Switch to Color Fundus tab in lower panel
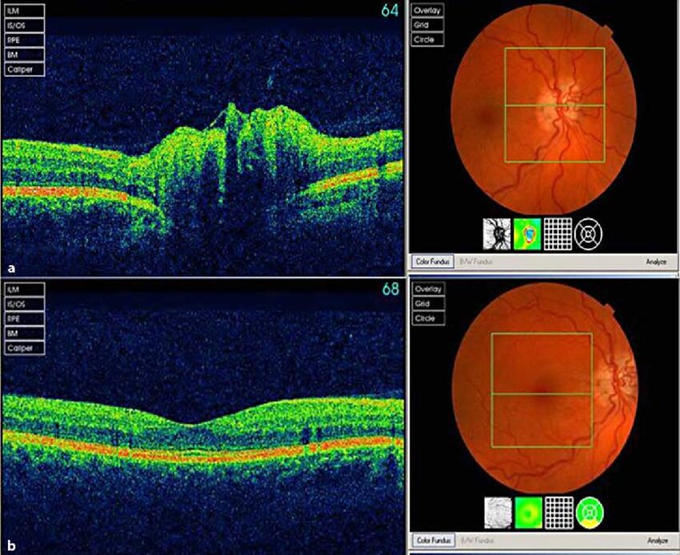 point(433,540)
